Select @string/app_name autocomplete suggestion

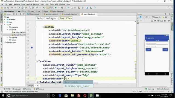(x=78, y=86)
